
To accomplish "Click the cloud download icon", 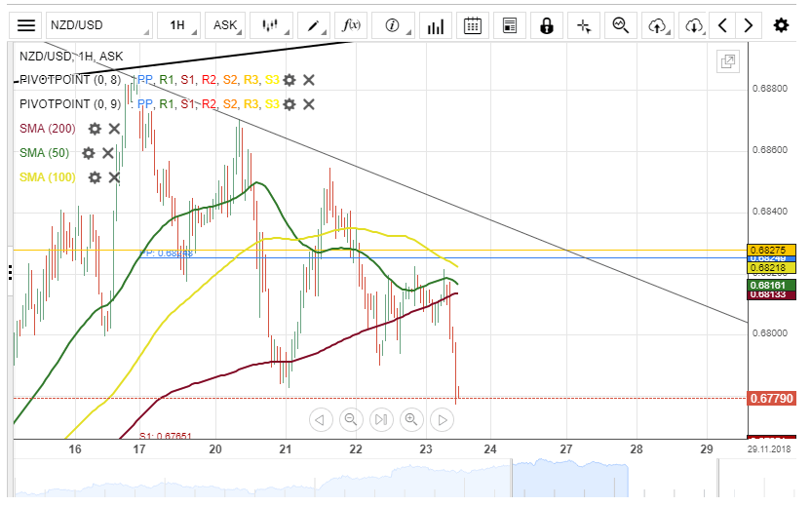I will [693, 25].
